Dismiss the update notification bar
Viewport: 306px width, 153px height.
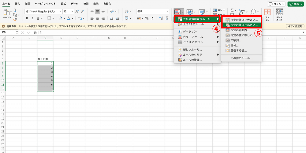point(3,26)
